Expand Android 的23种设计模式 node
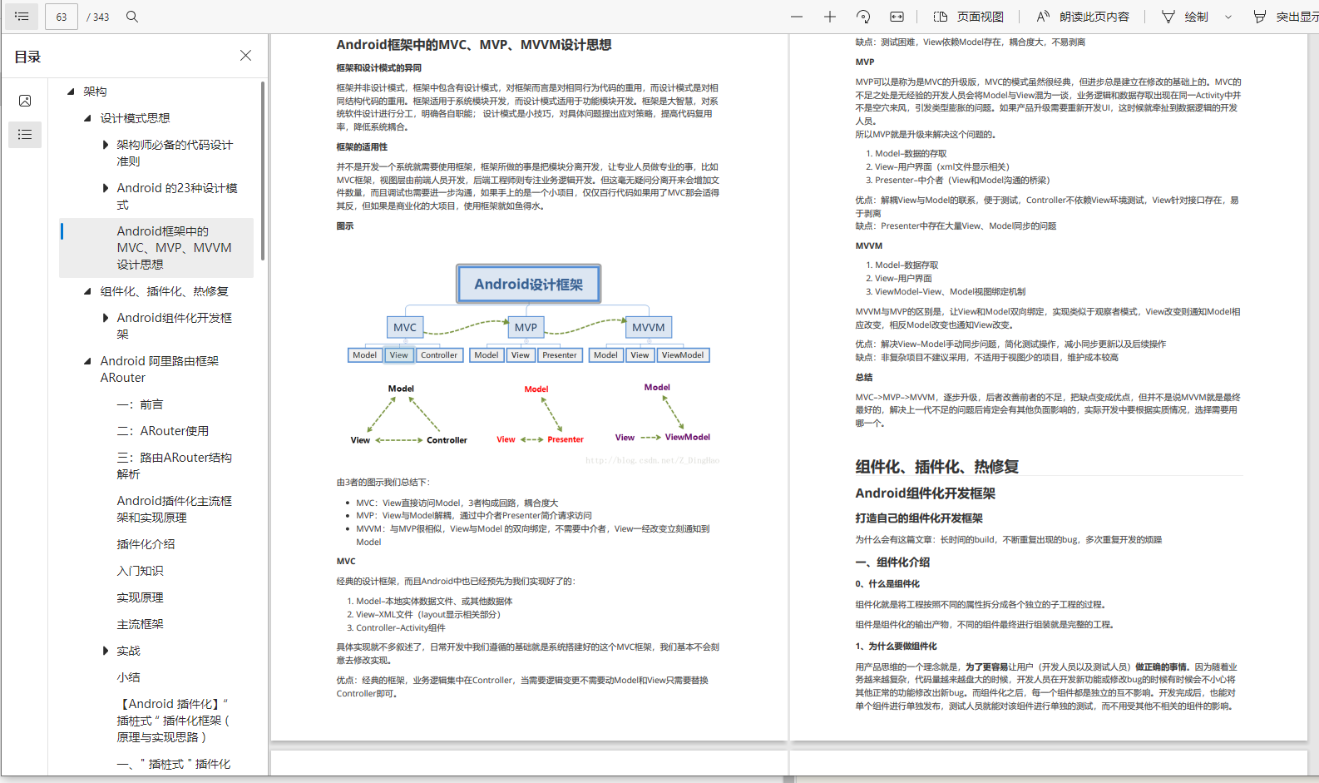This screenshot has height=783, width=1319. point(106,188)
